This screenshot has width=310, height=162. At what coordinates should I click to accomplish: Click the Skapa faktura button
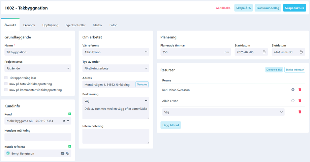click(294, 8)
